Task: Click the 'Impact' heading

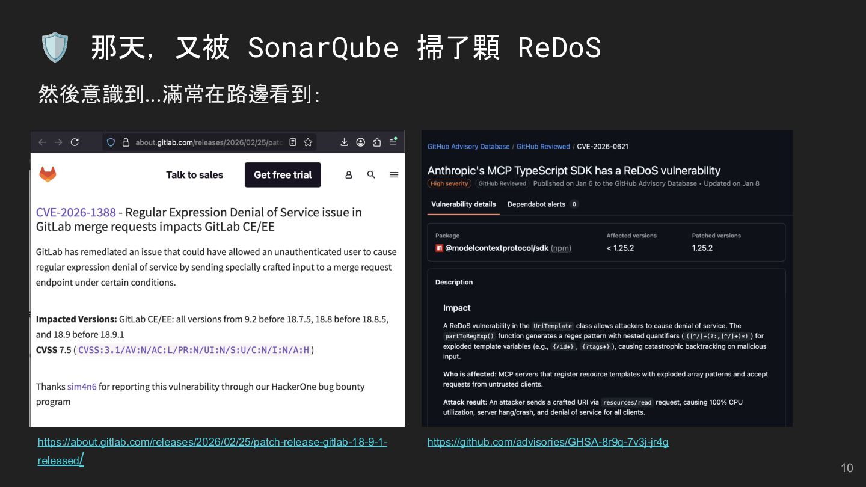Action: (x=456, y=308)
